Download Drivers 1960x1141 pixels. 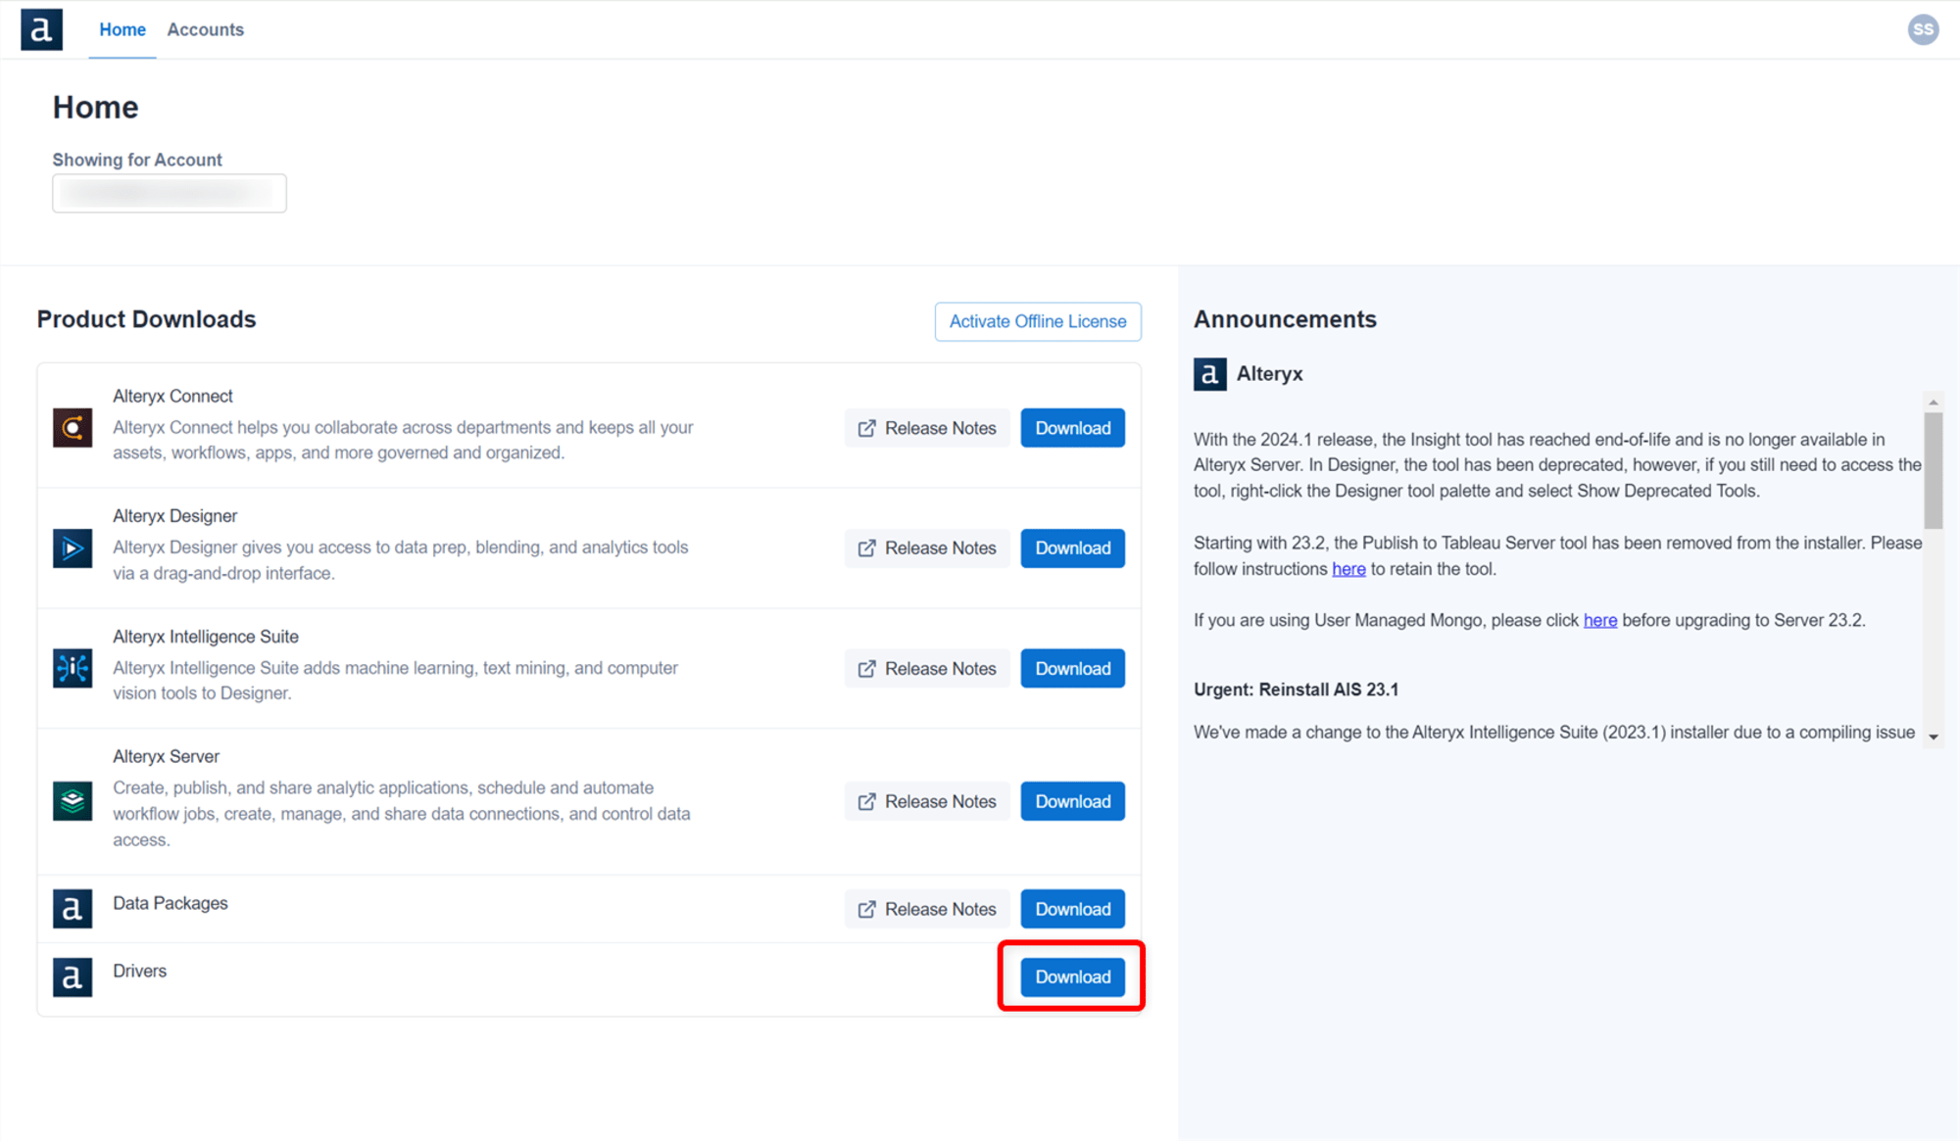click(x=1073, y=976)
